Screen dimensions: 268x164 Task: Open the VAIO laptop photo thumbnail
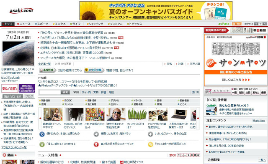coord(179,114)
